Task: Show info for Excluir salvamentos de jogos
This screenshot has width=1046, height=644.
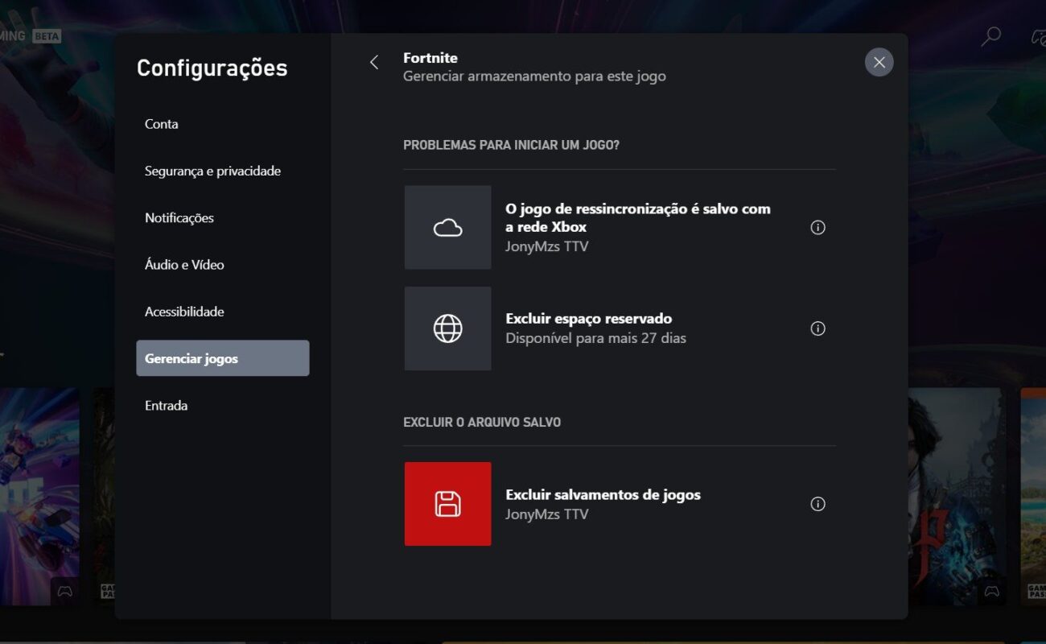Action: [x=817, y=504]
